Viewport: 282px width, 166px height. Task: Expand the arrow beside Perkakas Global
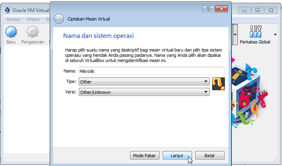tap(275, 35)
